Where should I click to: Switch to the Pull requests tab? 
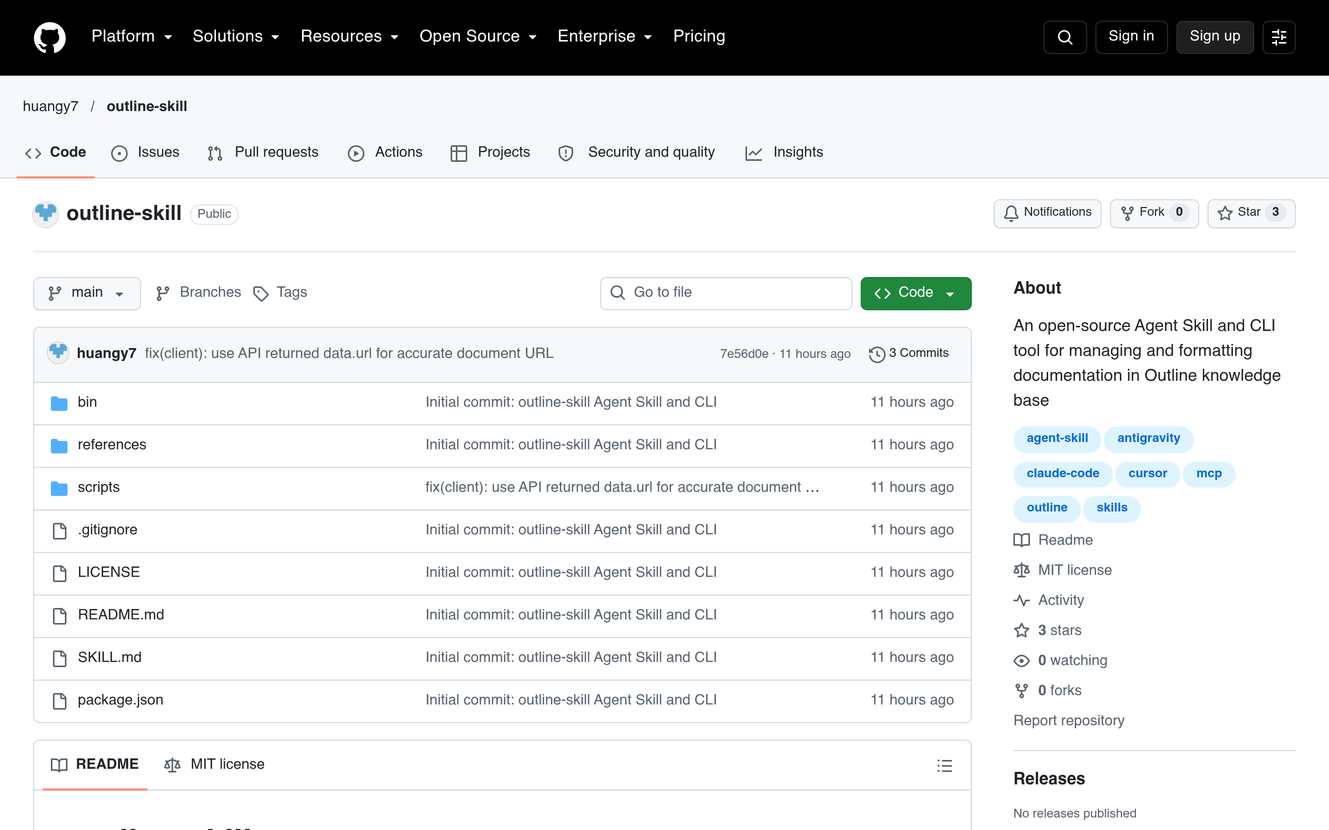click(263, 153)
